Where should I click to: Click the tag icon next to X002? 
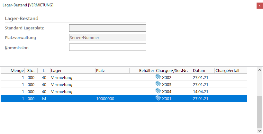click(x=158, y=77)
